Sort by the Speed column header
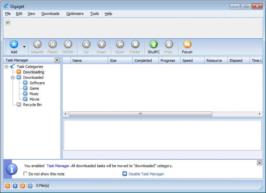 (192, 60)
